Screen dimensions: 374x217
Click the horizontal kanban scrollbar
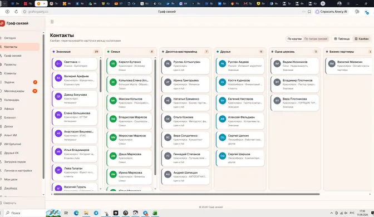pyautogui.click(x=186, y=194)
